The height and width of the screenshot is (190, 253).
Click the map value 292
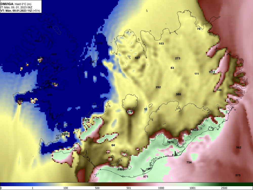[x=158, y=87]
